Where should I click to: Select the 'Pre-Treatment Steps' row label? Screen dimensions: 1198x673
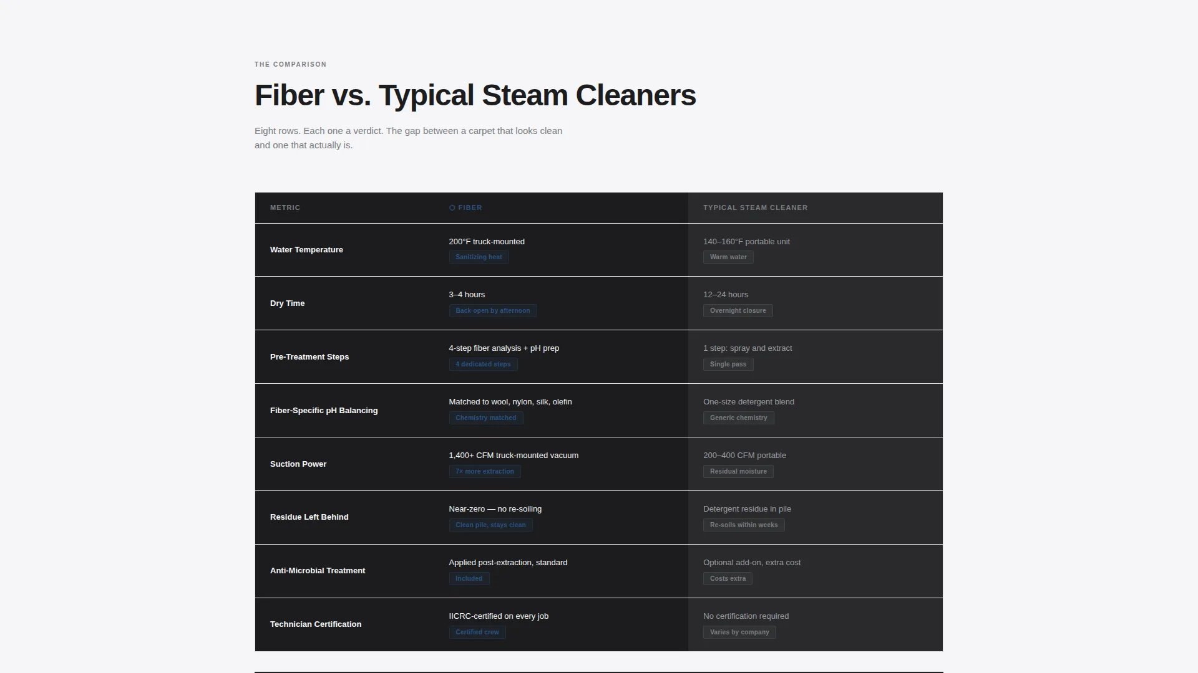pyautogui.click(x=309, y=357)
